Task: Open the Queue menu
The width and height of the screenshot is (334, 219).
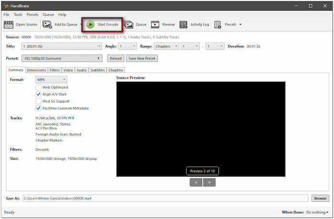Action: pyautogui.click(x=48, y=14)
